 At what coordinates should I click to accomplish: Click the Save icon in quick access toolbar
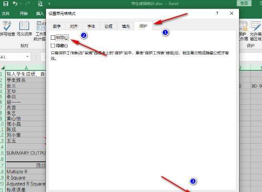pos(6,4)
